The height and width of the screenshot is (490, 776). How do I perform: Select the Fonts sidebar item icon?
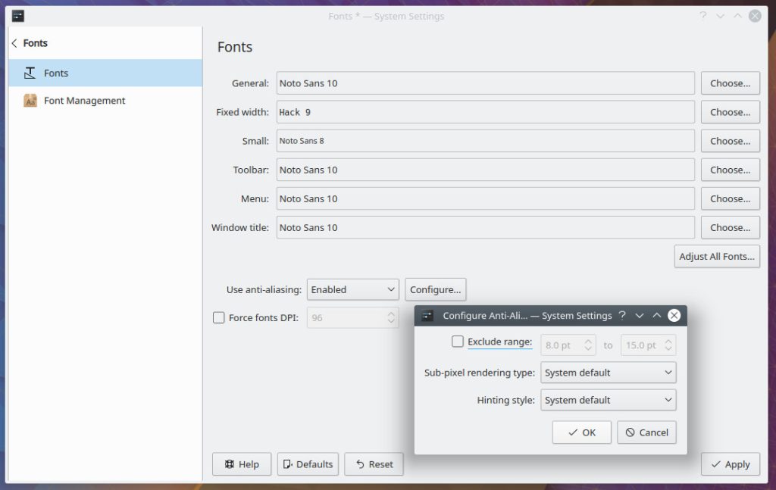[x=30, y=73]
